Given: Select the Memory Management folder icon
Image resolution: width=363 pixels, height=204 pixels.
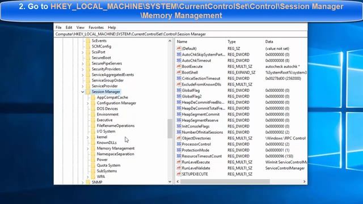Looking at the screenshot, I should click(93, 148).
